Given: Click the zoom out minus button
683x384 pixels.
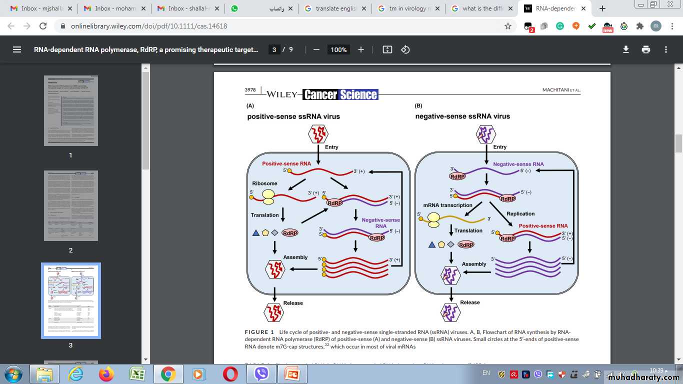Looking at the screenshot, I should coord(316,49).
